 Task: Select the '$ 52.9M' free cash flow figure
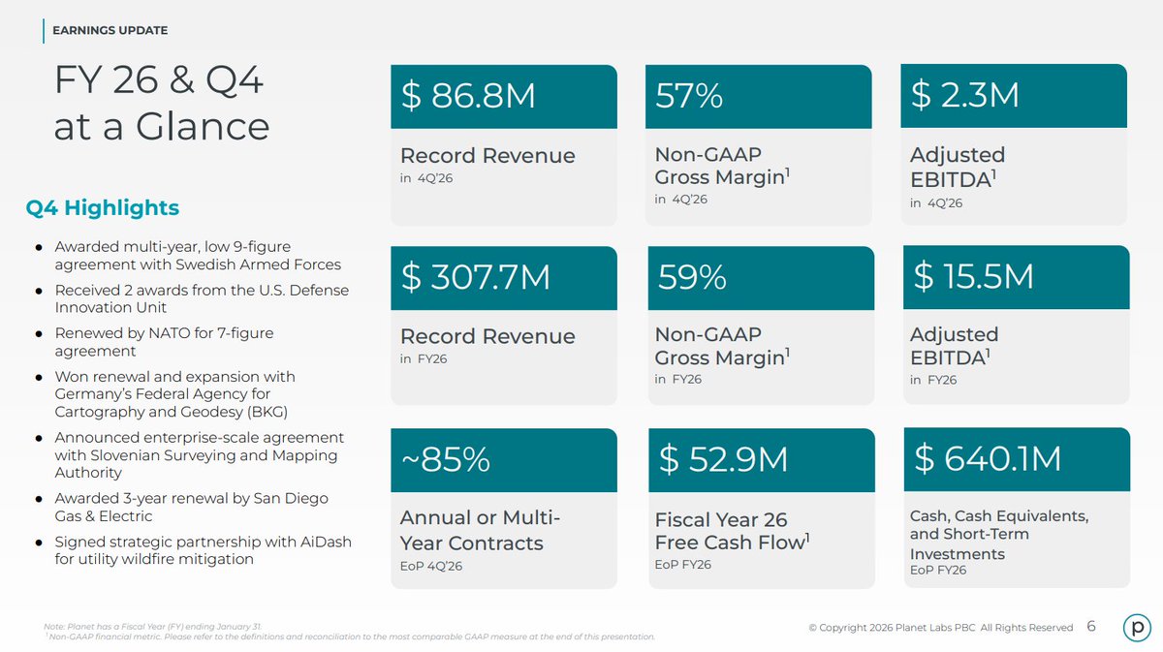click(x=723, y=459)
